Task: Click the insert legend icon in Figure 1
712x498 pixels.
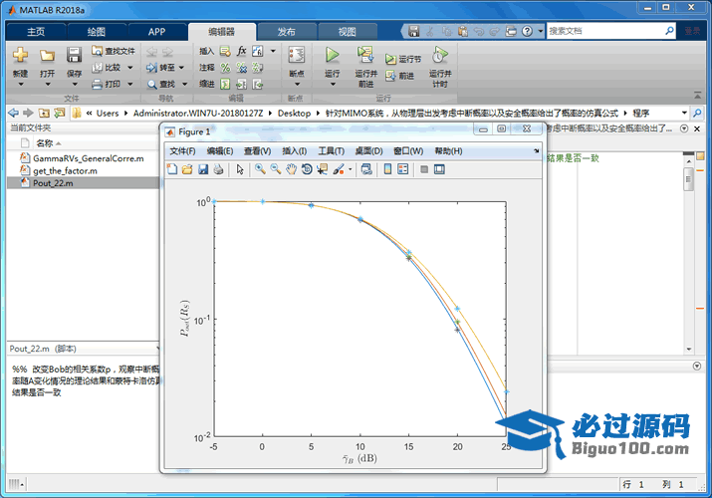Action: (x=402, y=169)
